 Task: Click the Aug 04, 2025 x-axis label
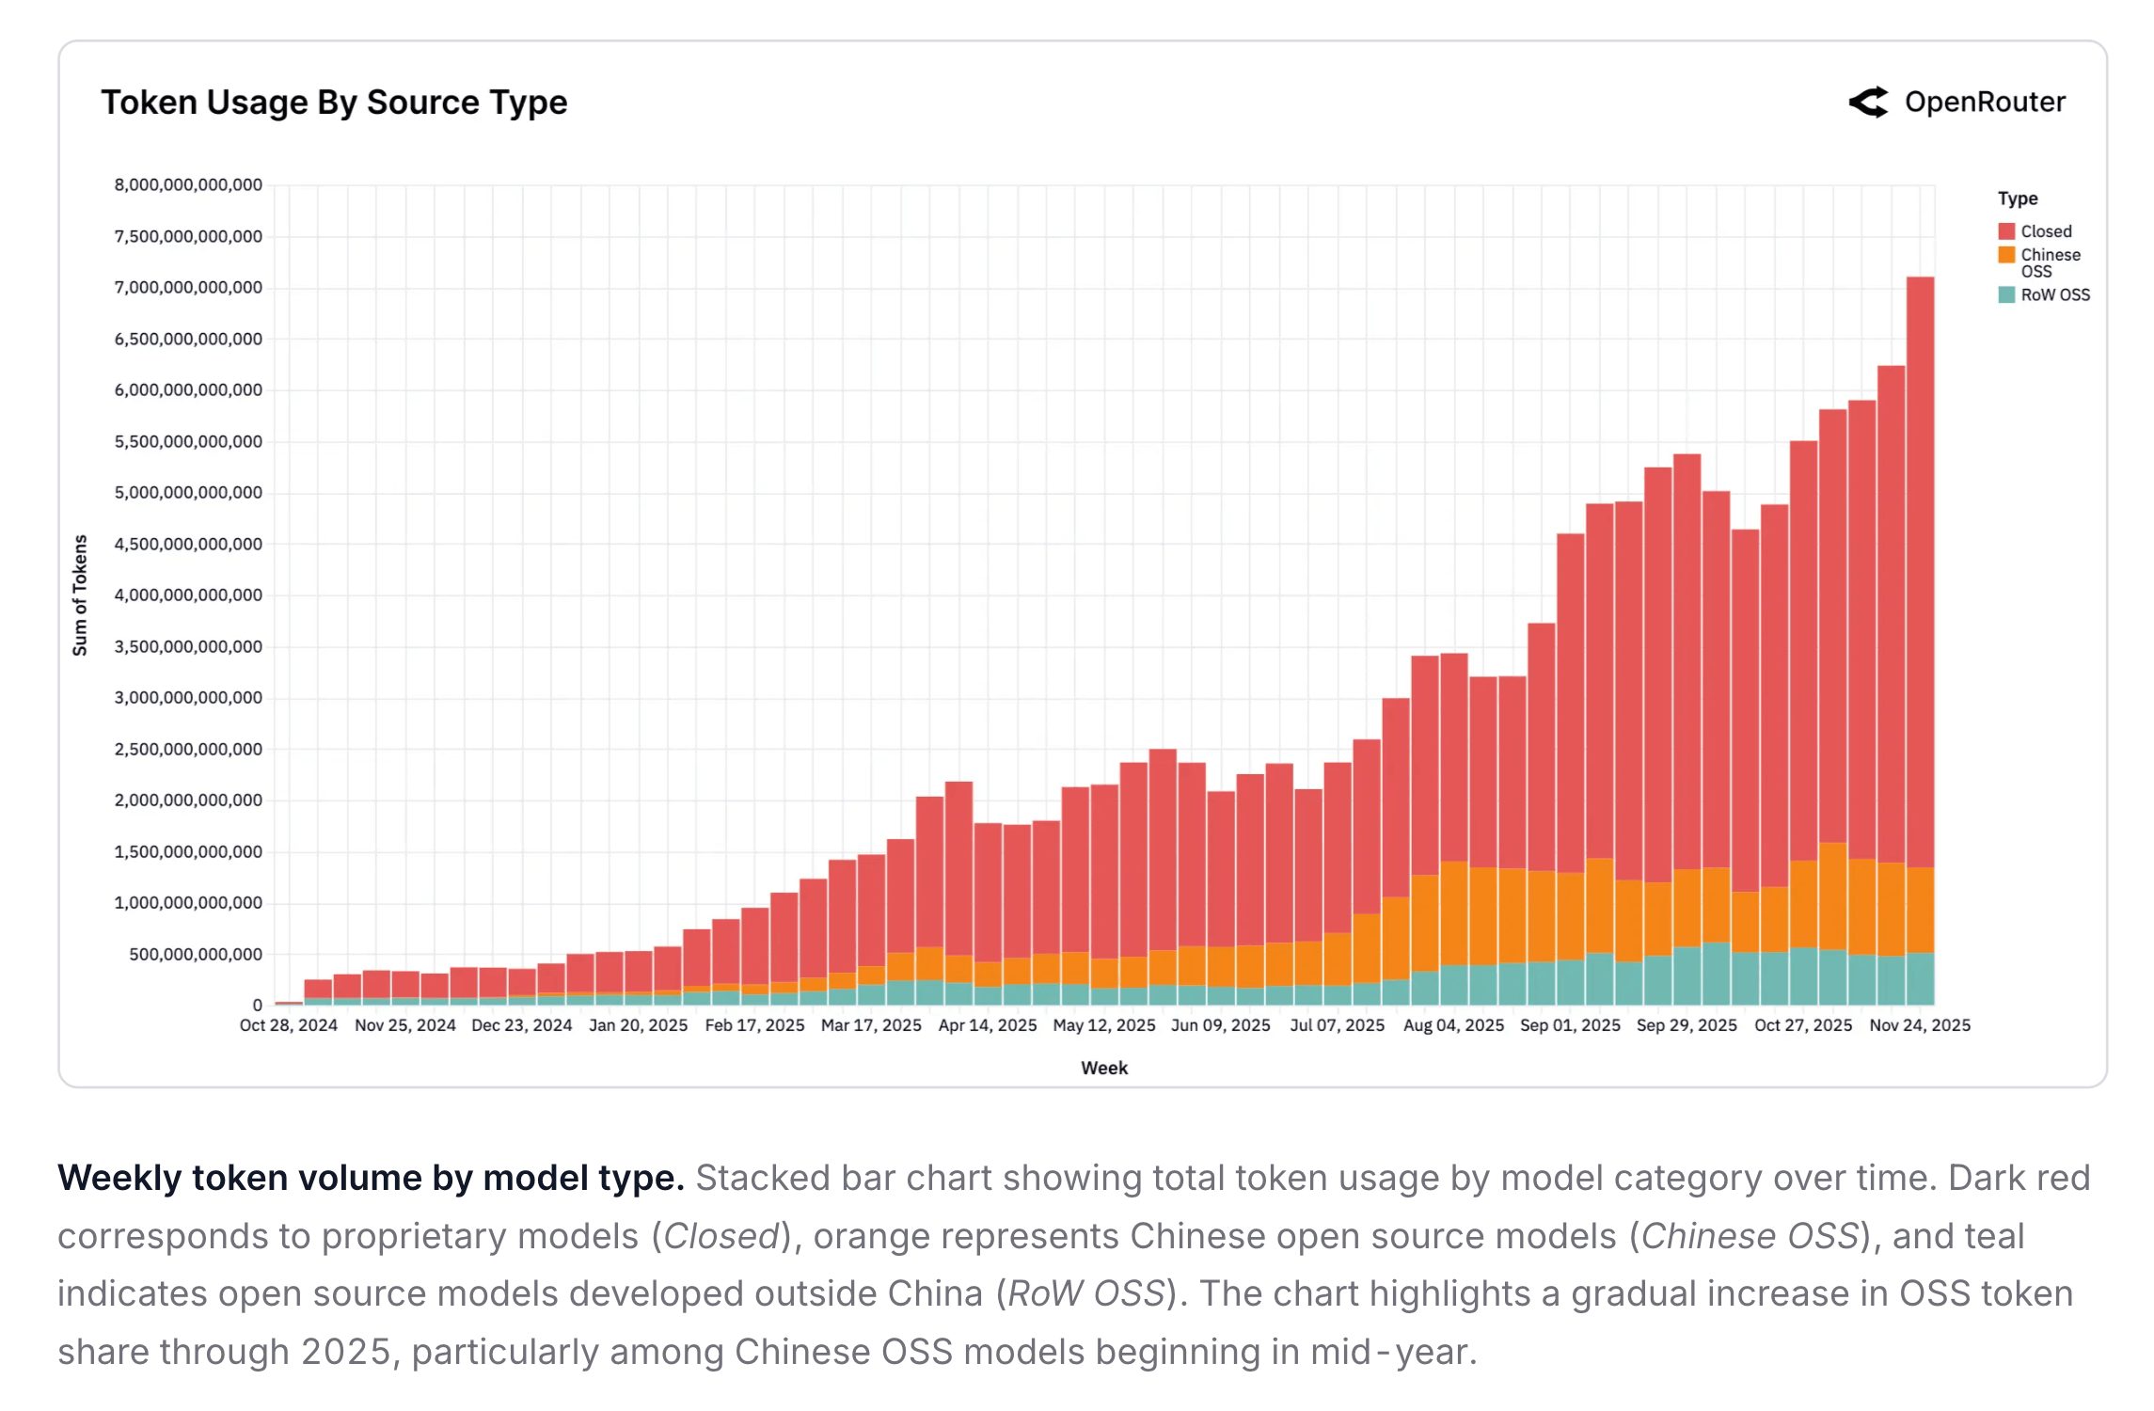[x=1453, y=1025]
